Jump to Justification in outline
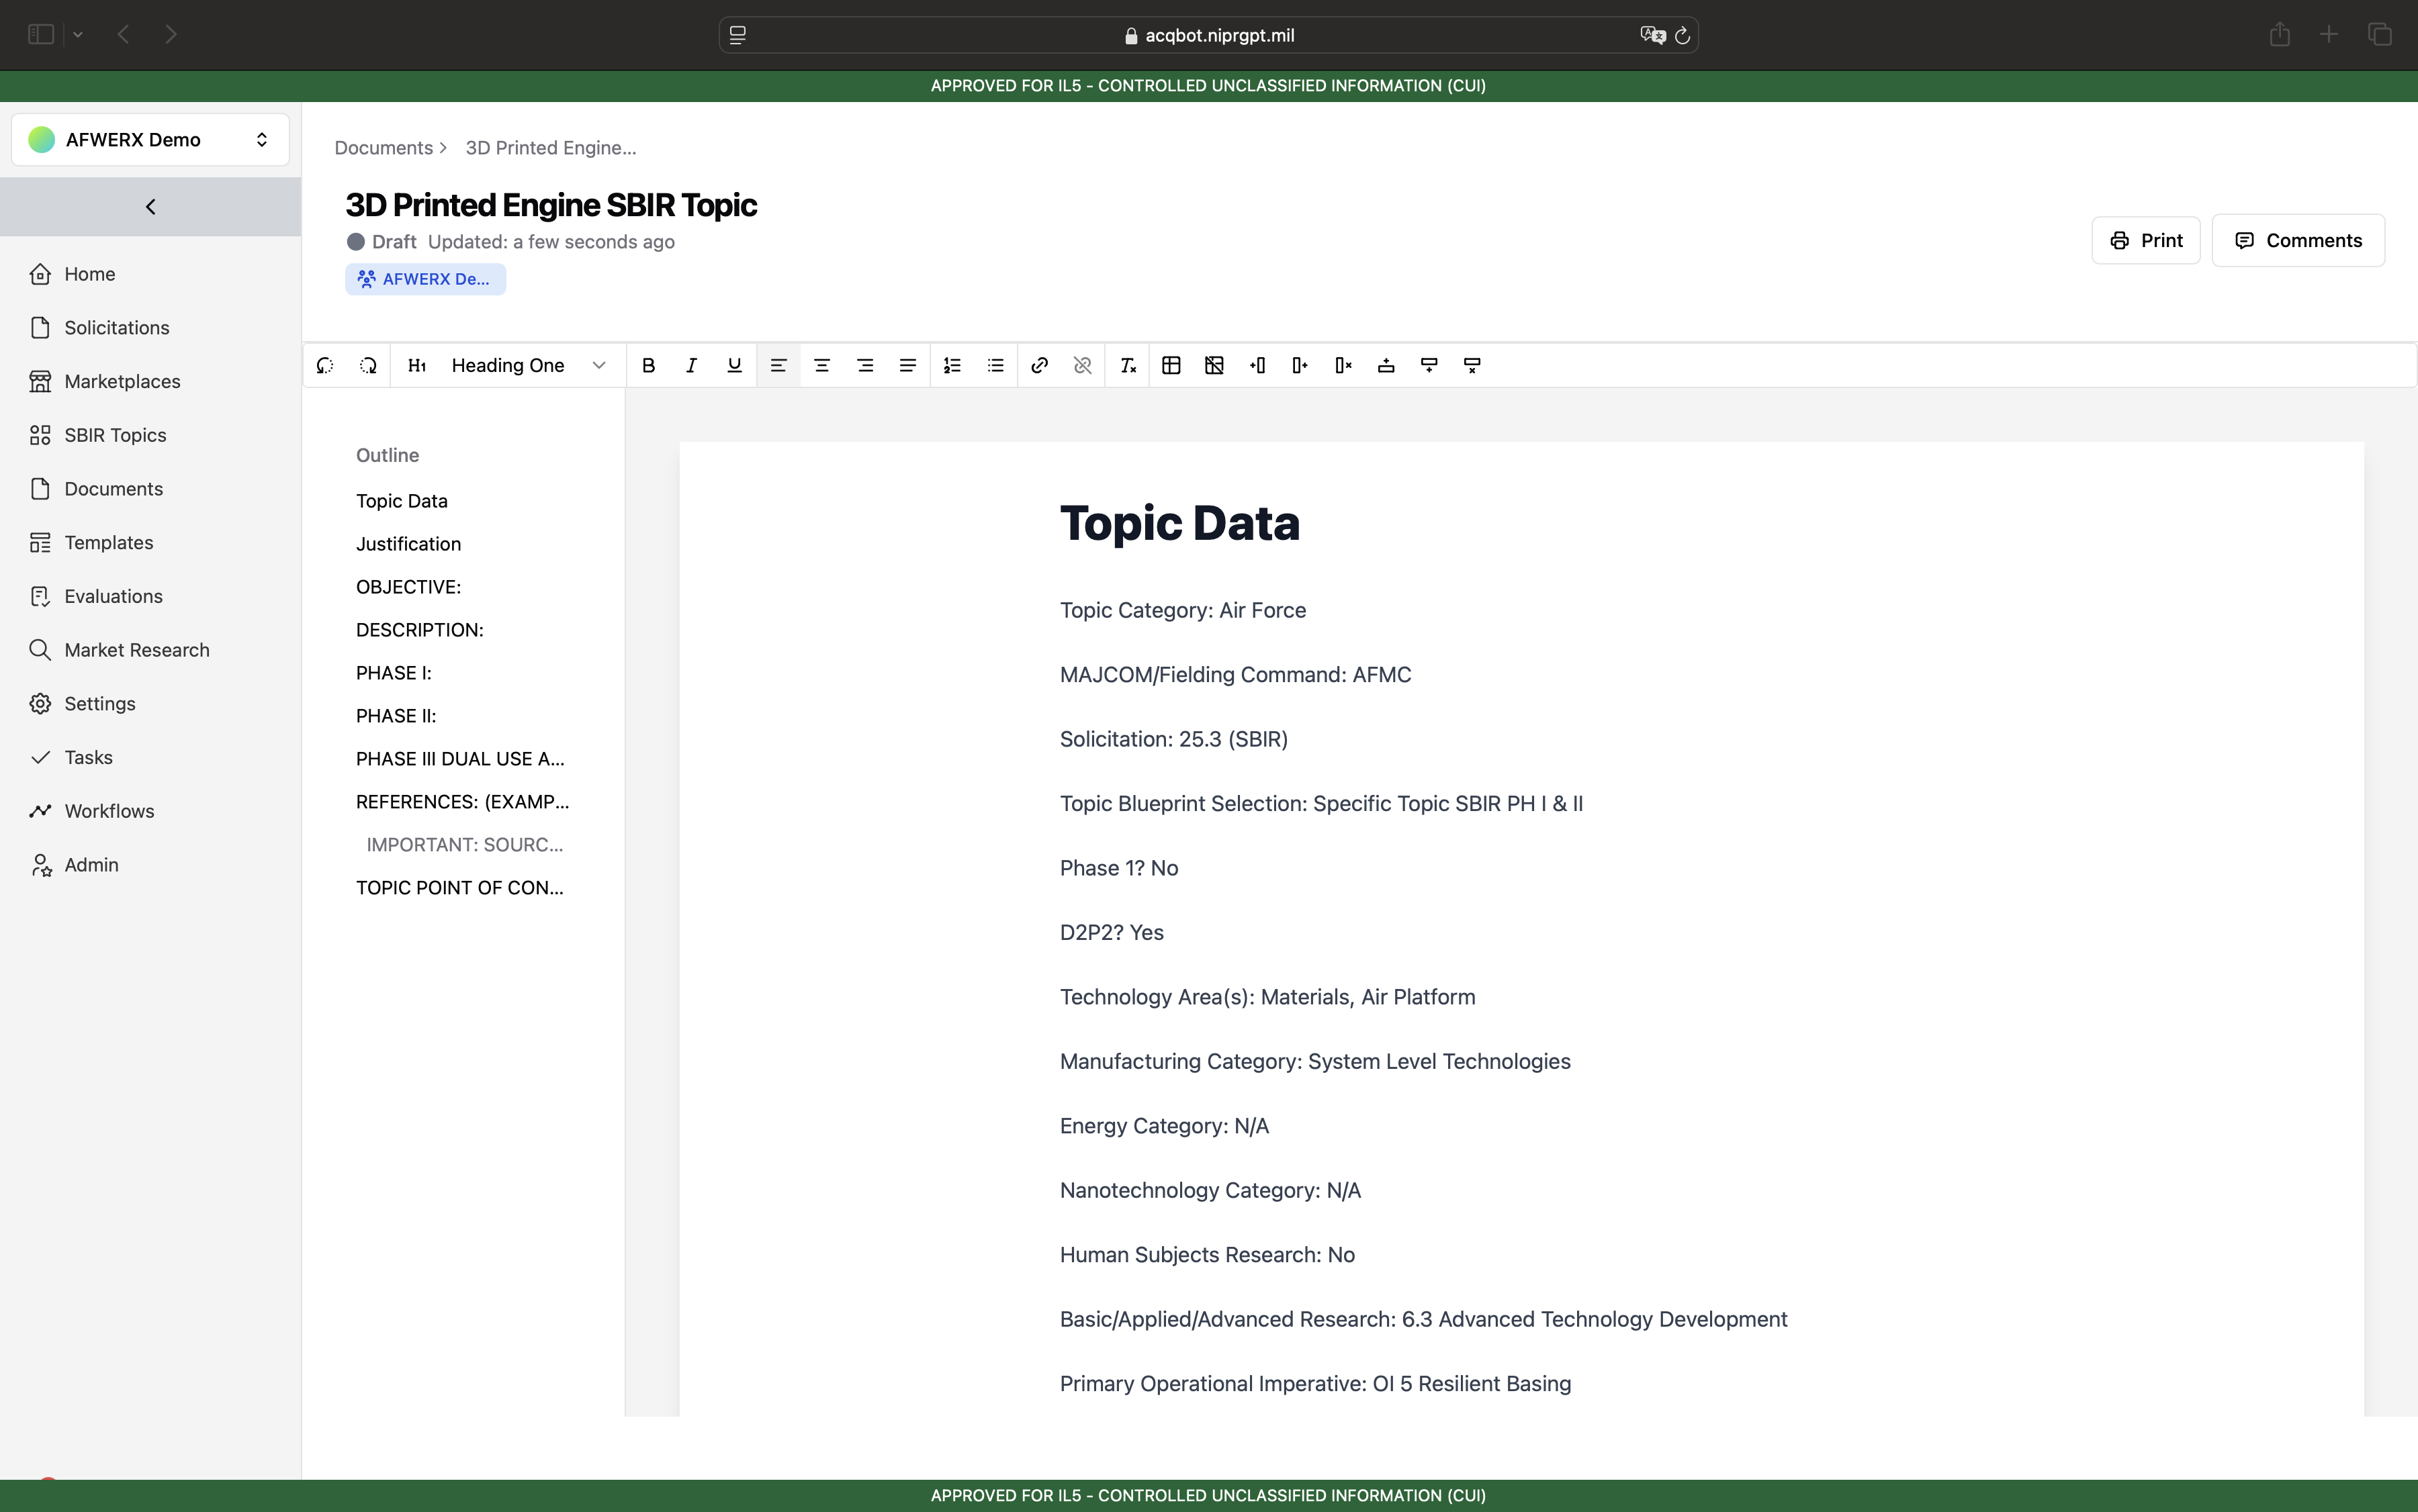 click(408, 544)
